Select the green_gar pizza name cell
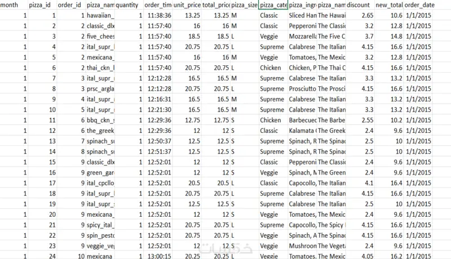The height and width of the screenshot is (259, 451). click(100, 172)
